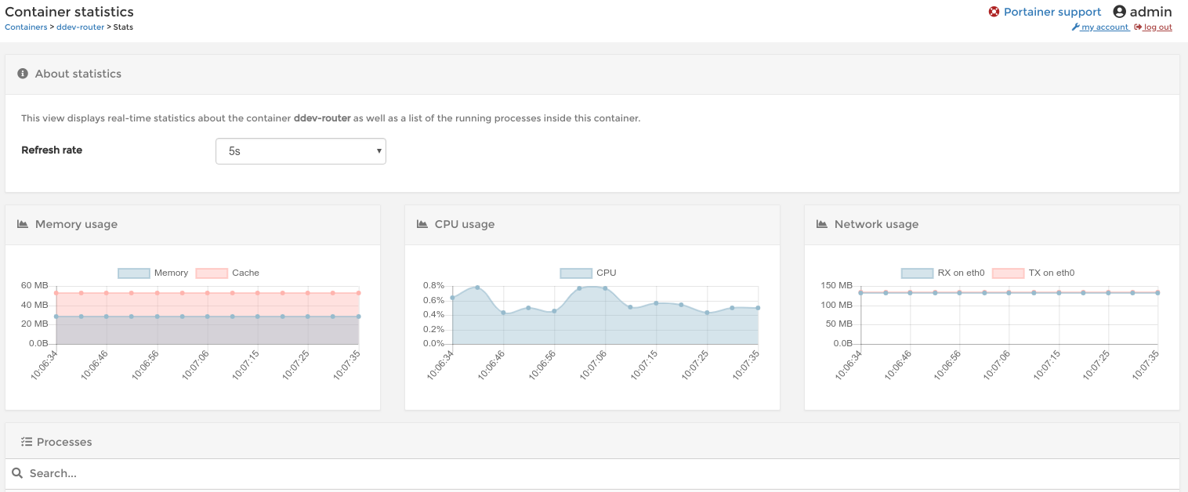1188x492 pixels.
Task: Click the CPU legend color swatch
Action: [576, 272]
